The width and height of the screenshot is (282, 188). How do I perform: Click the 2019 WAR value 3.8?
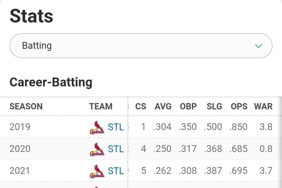click(x=266, y=127)
